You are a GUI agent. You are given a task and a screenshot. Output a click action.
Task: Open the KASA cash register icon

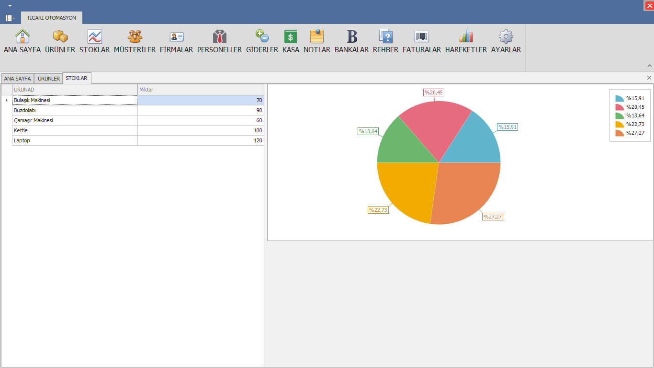click(291, 36)
